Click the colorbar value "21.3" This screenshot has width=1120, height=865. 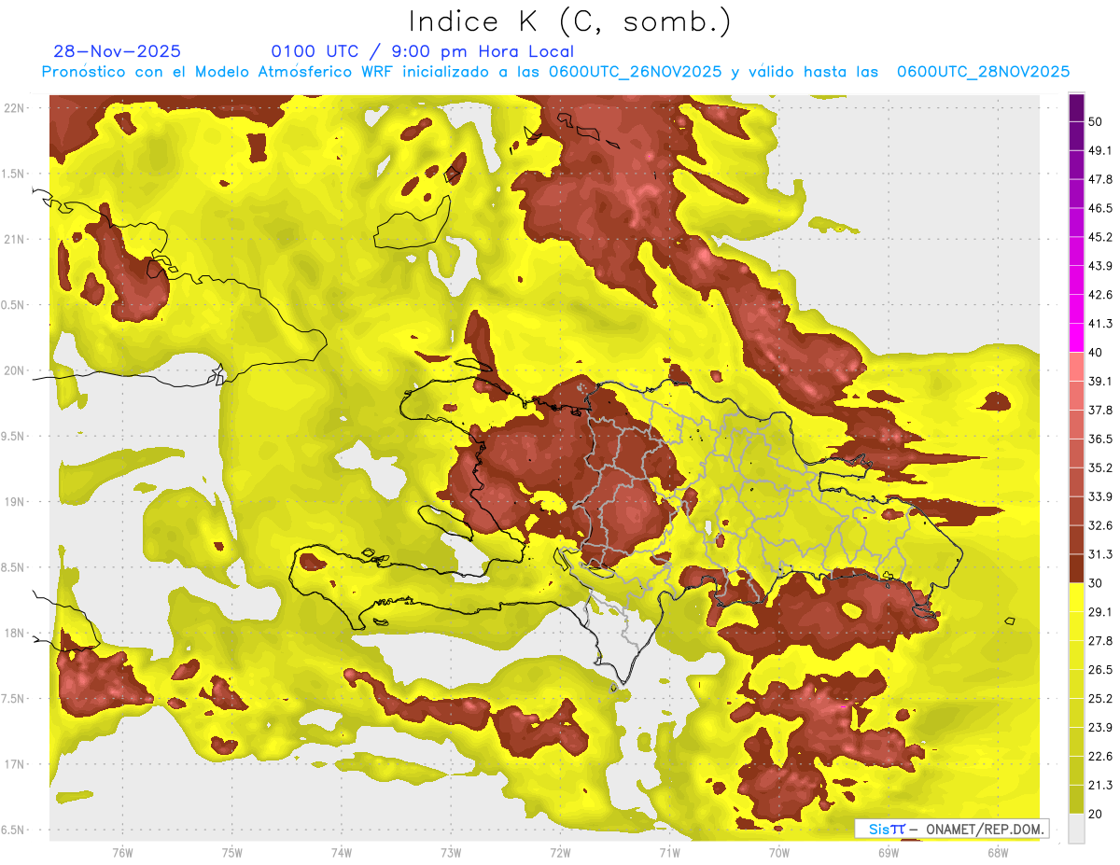click(1100, 785)
